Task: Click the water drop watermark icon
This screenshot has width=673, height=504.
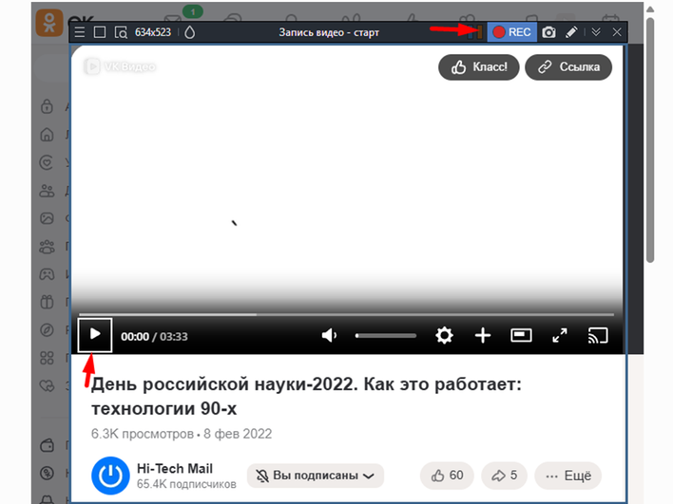Action: click(x=190, y=32)
